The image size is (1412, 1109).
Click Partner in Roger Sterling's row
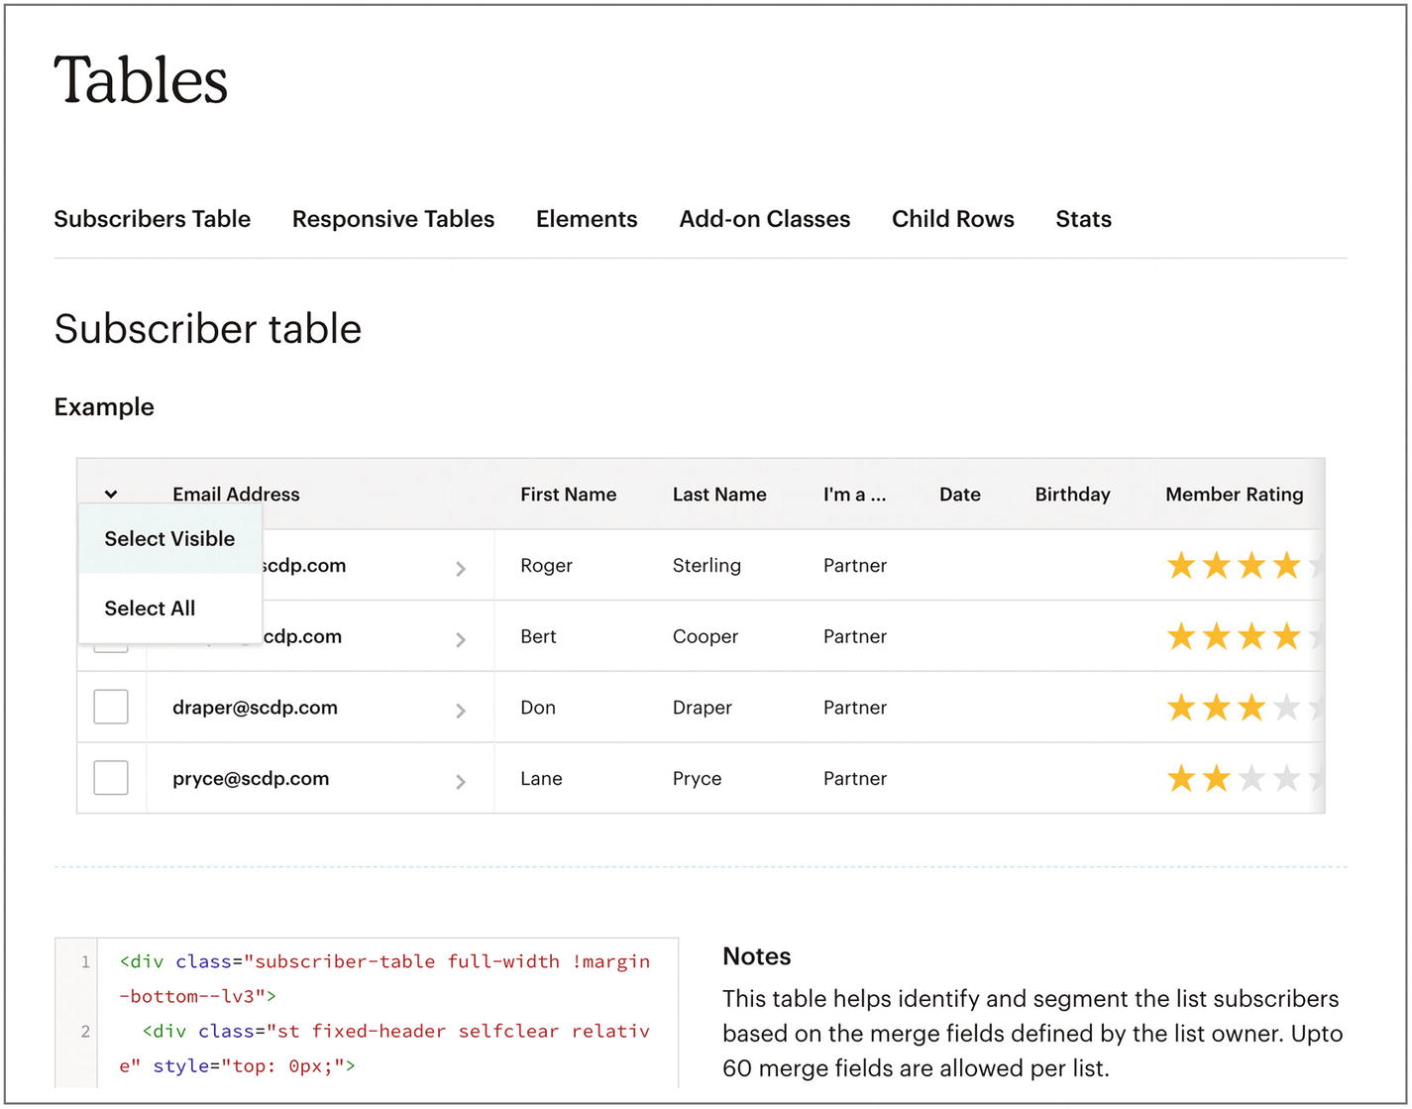coord(854,566)
